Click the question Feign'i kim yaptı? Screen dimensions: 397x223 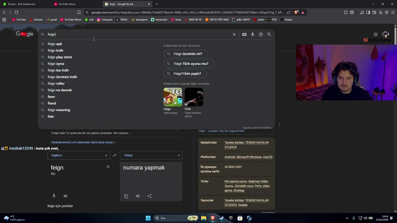(x=185, y=74)
